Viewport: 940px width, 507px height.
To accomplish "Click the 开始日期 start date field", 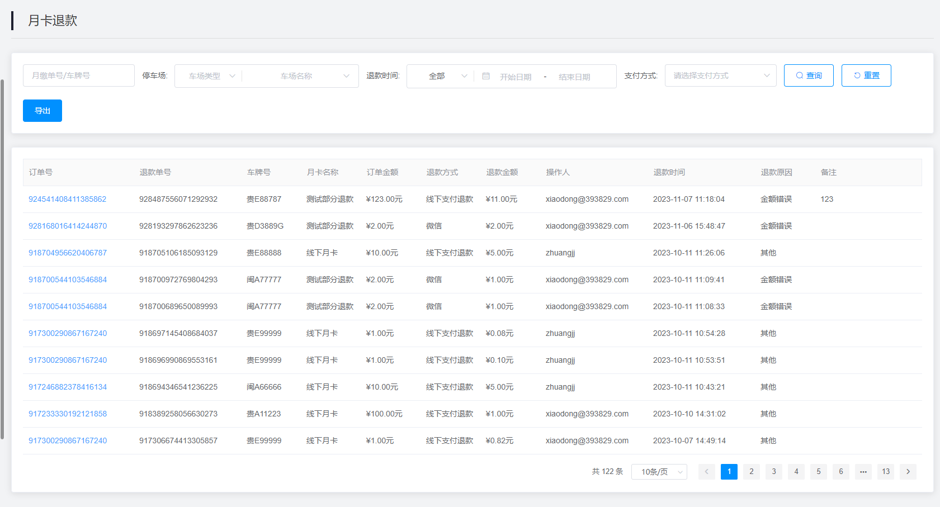I will (516, 77).
